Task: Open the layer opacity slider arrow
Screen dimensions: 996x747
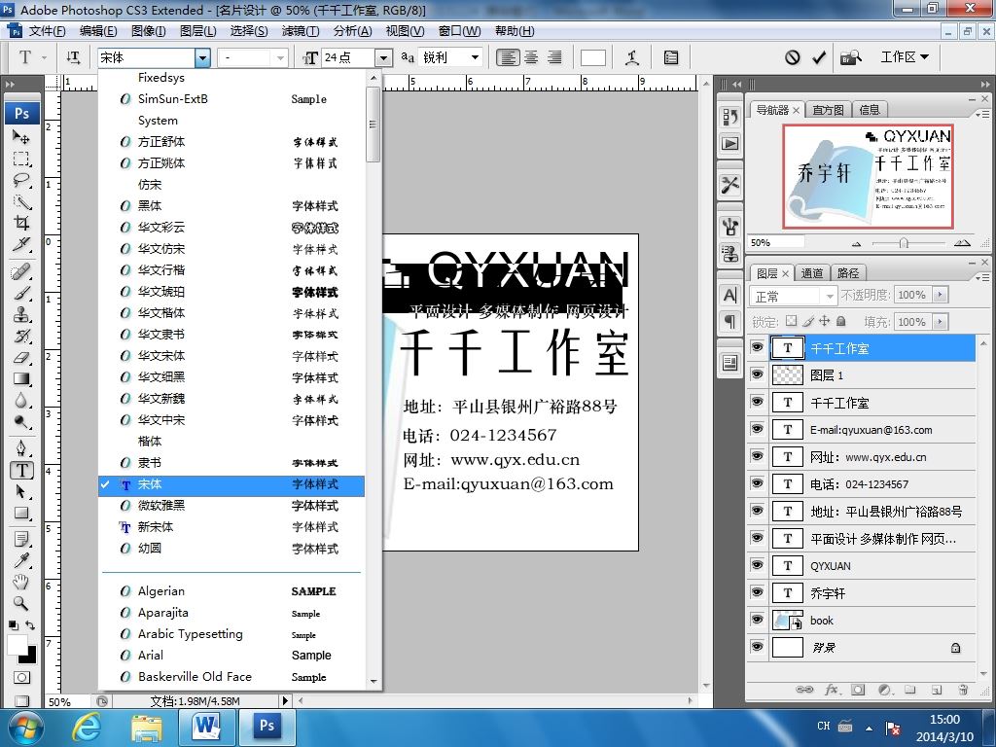Action: pos(941,295)
